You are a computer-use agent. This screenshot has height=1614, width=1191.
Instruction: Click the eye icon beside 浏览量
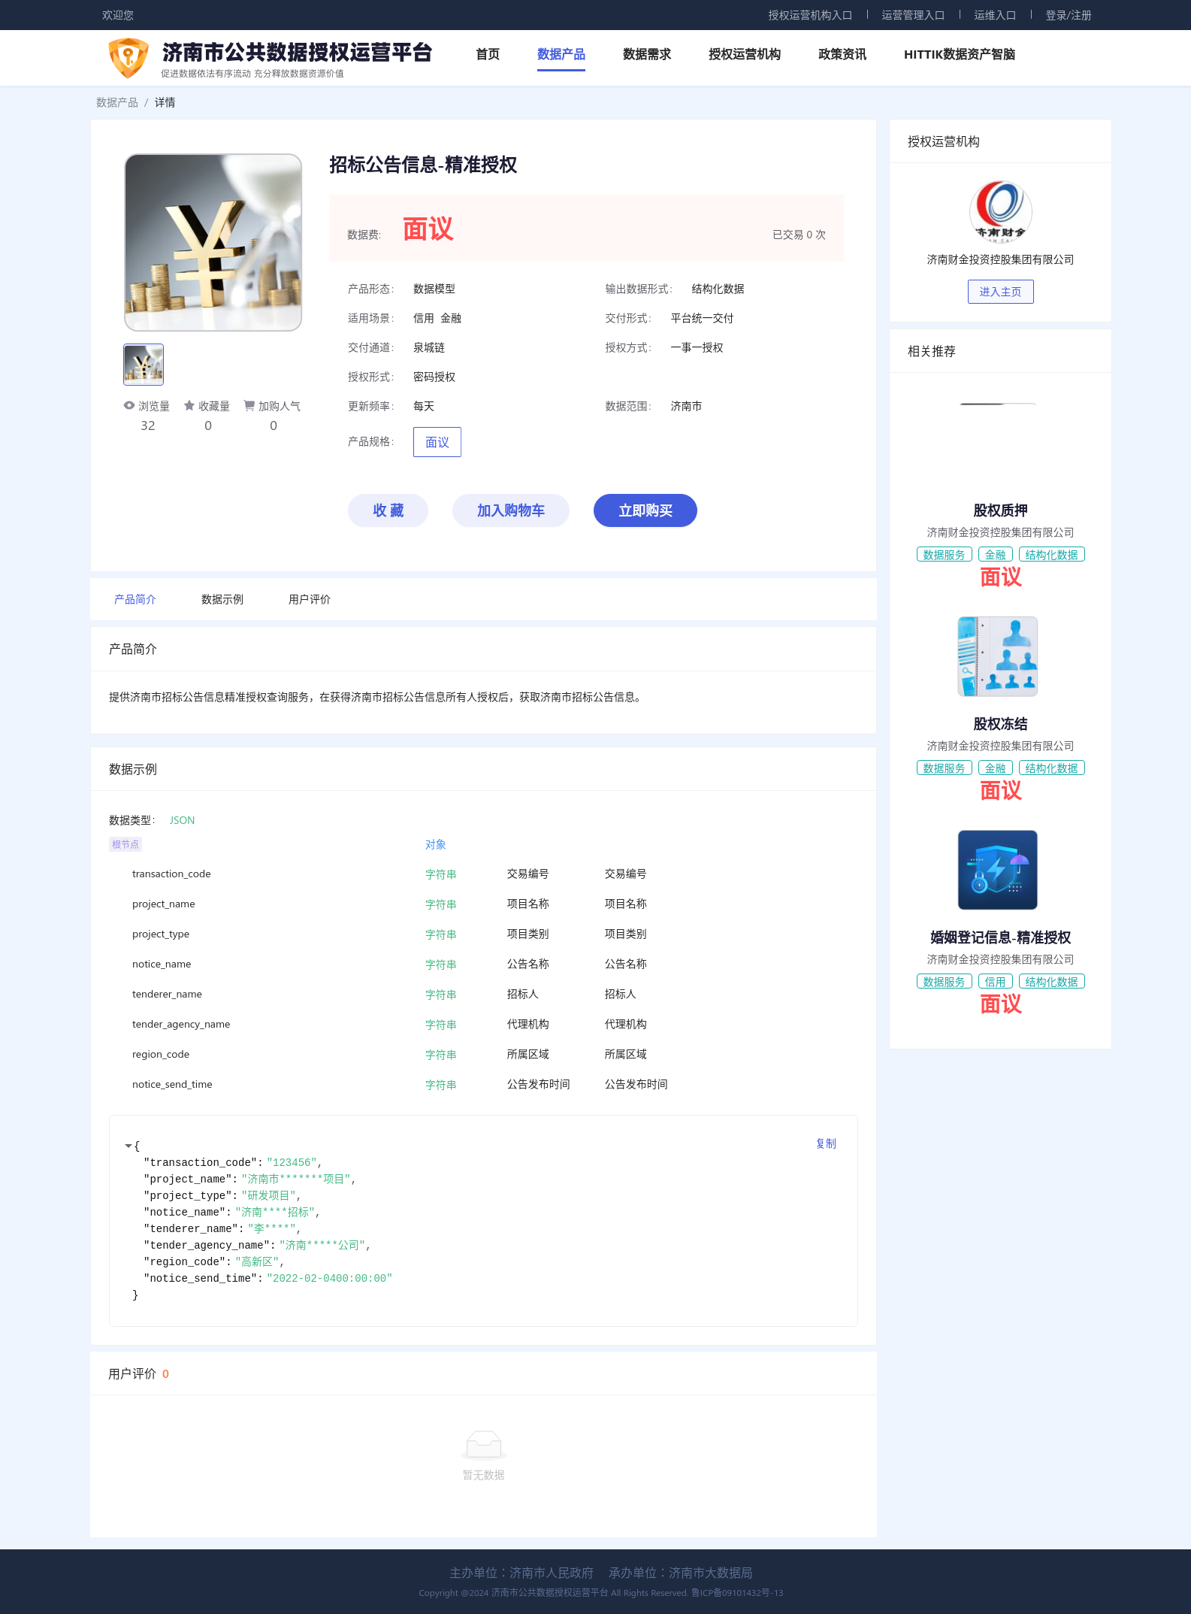pos(129,406)
